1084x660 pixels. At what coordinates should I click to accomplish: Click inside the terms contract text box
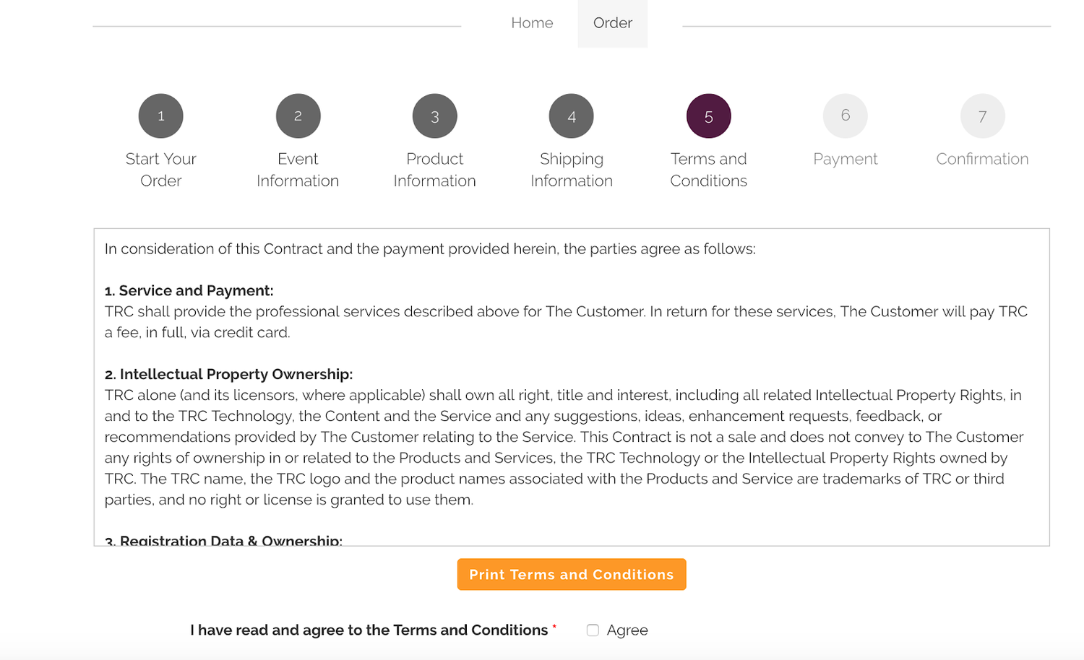[x=572, y=387]
